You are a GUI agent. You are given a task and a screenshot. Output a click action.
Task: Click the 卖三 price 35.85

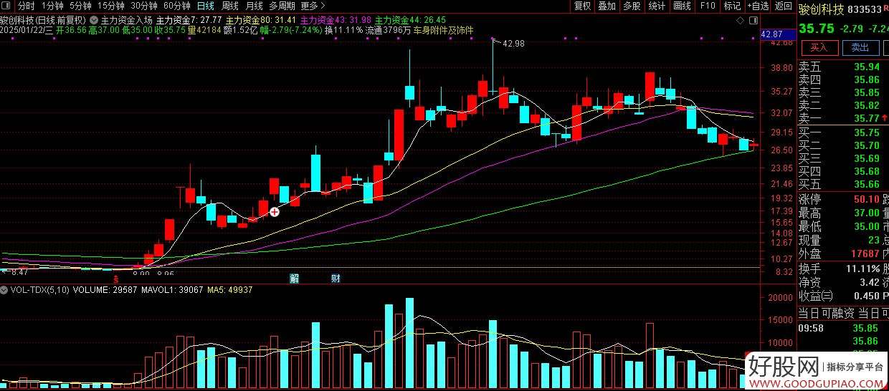point(866,92)
